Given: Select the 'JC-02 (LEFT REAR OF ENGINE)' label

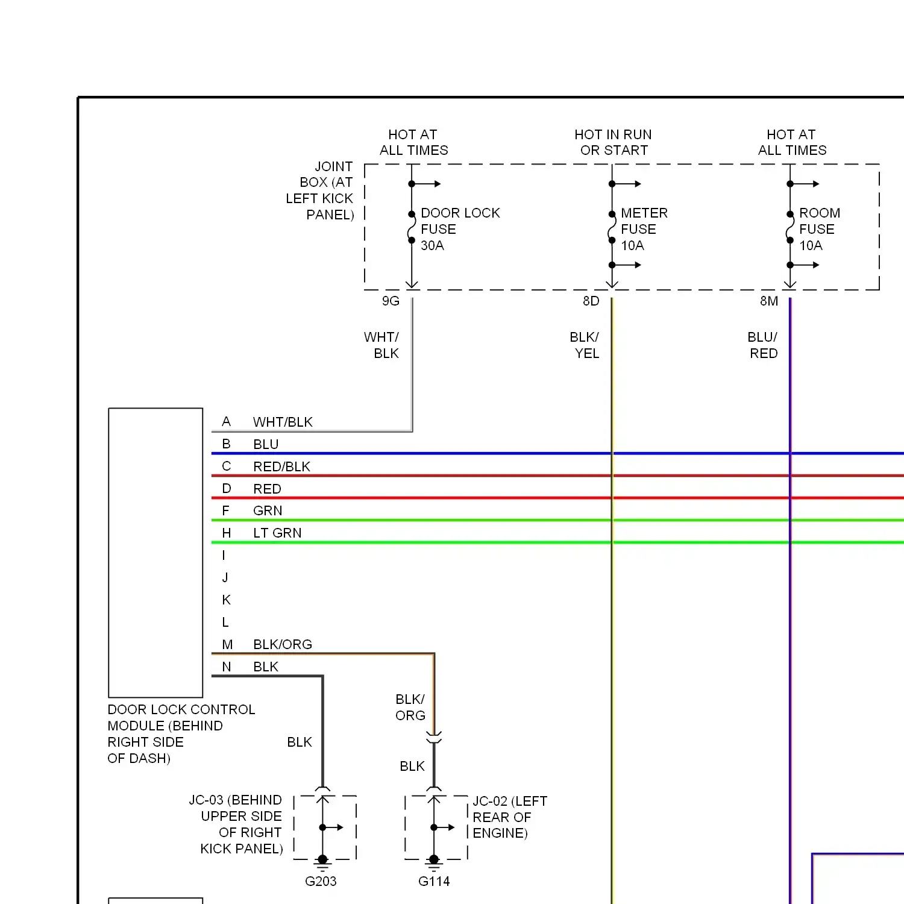Looking at the screenshot, I should (510, 817).
